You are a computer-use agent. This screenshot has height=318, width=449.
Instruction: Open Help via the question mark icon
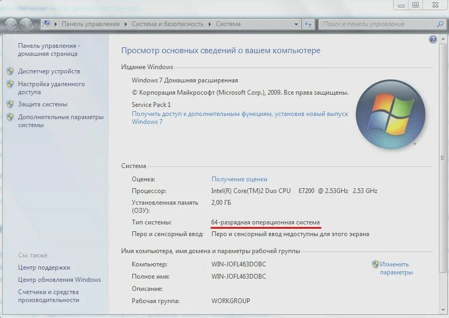coord(433,39)
